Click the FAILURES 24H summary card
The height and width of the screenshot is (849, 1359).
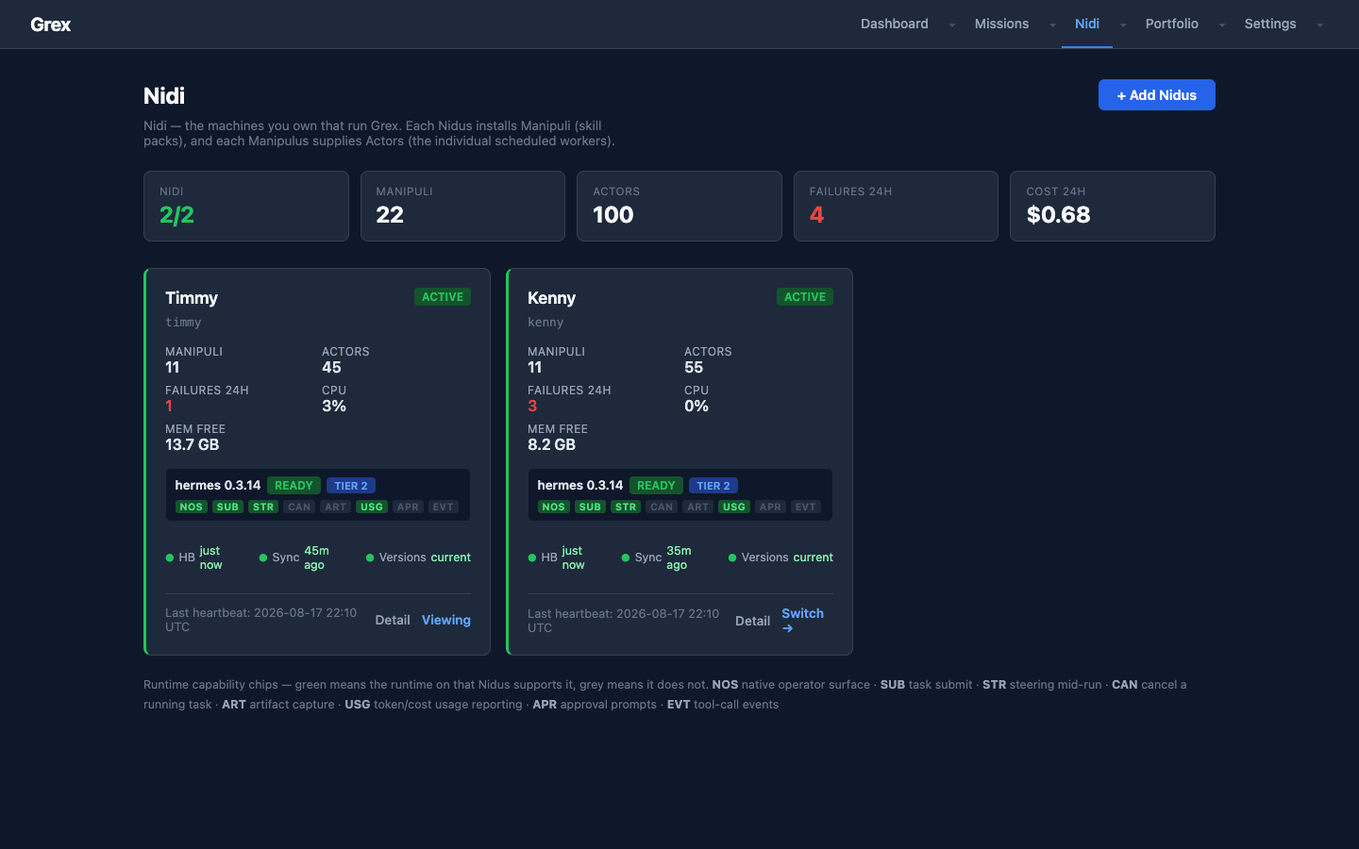click(896, 206)
